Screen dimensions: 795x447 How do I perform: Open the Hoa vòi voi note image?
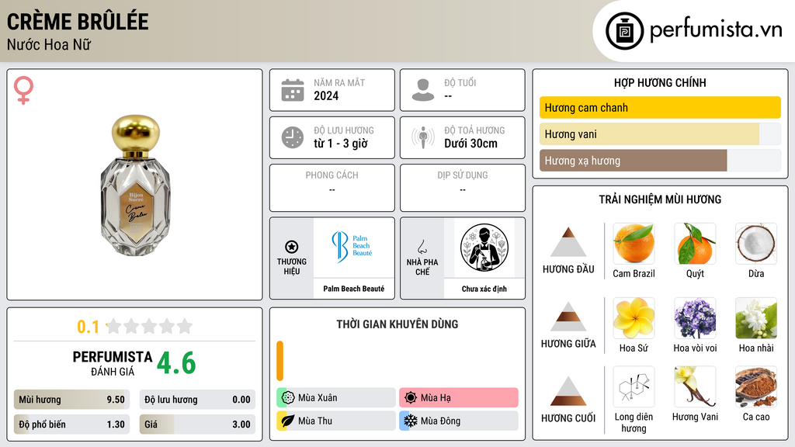(x=695, y=317)
